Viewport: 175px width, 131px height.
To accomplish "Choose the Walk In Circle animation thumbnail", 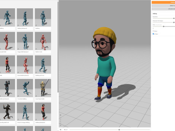I will coord(43,41).
